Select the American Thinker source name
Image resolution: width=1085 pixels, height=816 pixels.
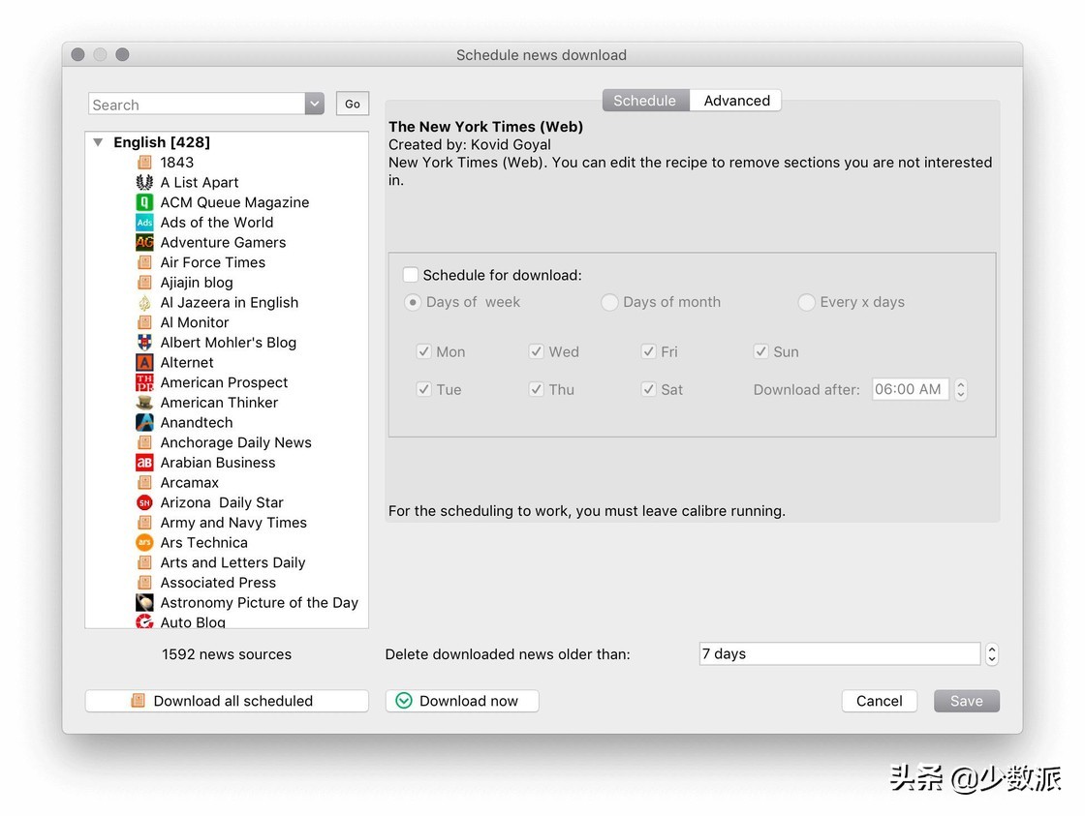coord(219,403)
